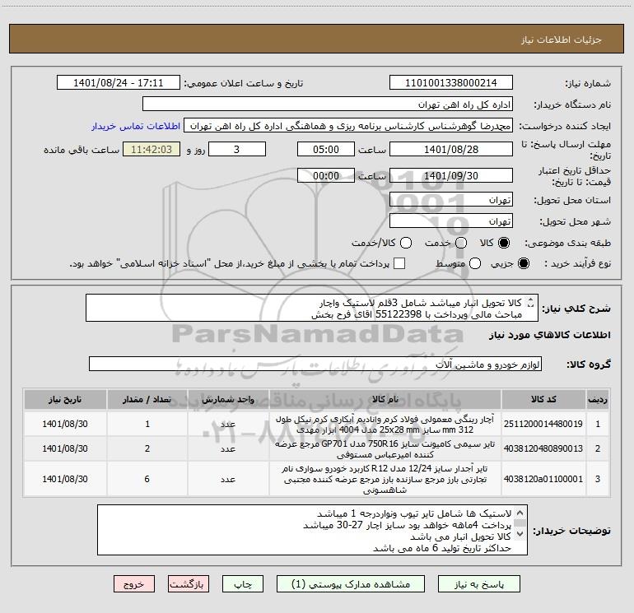Screen dimensions: 634x613
Task: Click date 1401/08/30 in row 3
Action: tap(65, 479)
